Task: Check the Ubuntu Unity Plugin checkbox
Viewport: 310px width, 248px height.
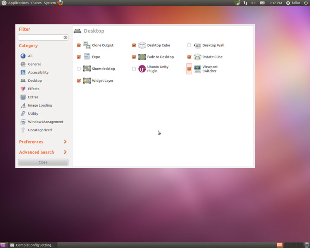Action: pyautogui.click(x=134, y=69)
